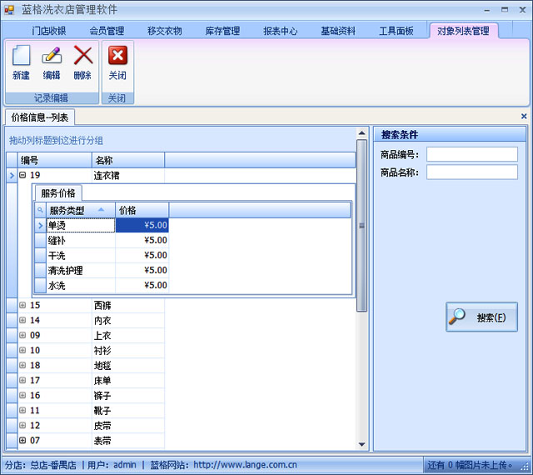Open the 报表中心 ribbon tab
The height and width of the screenshot is (475, 533).
pos(280,31)
